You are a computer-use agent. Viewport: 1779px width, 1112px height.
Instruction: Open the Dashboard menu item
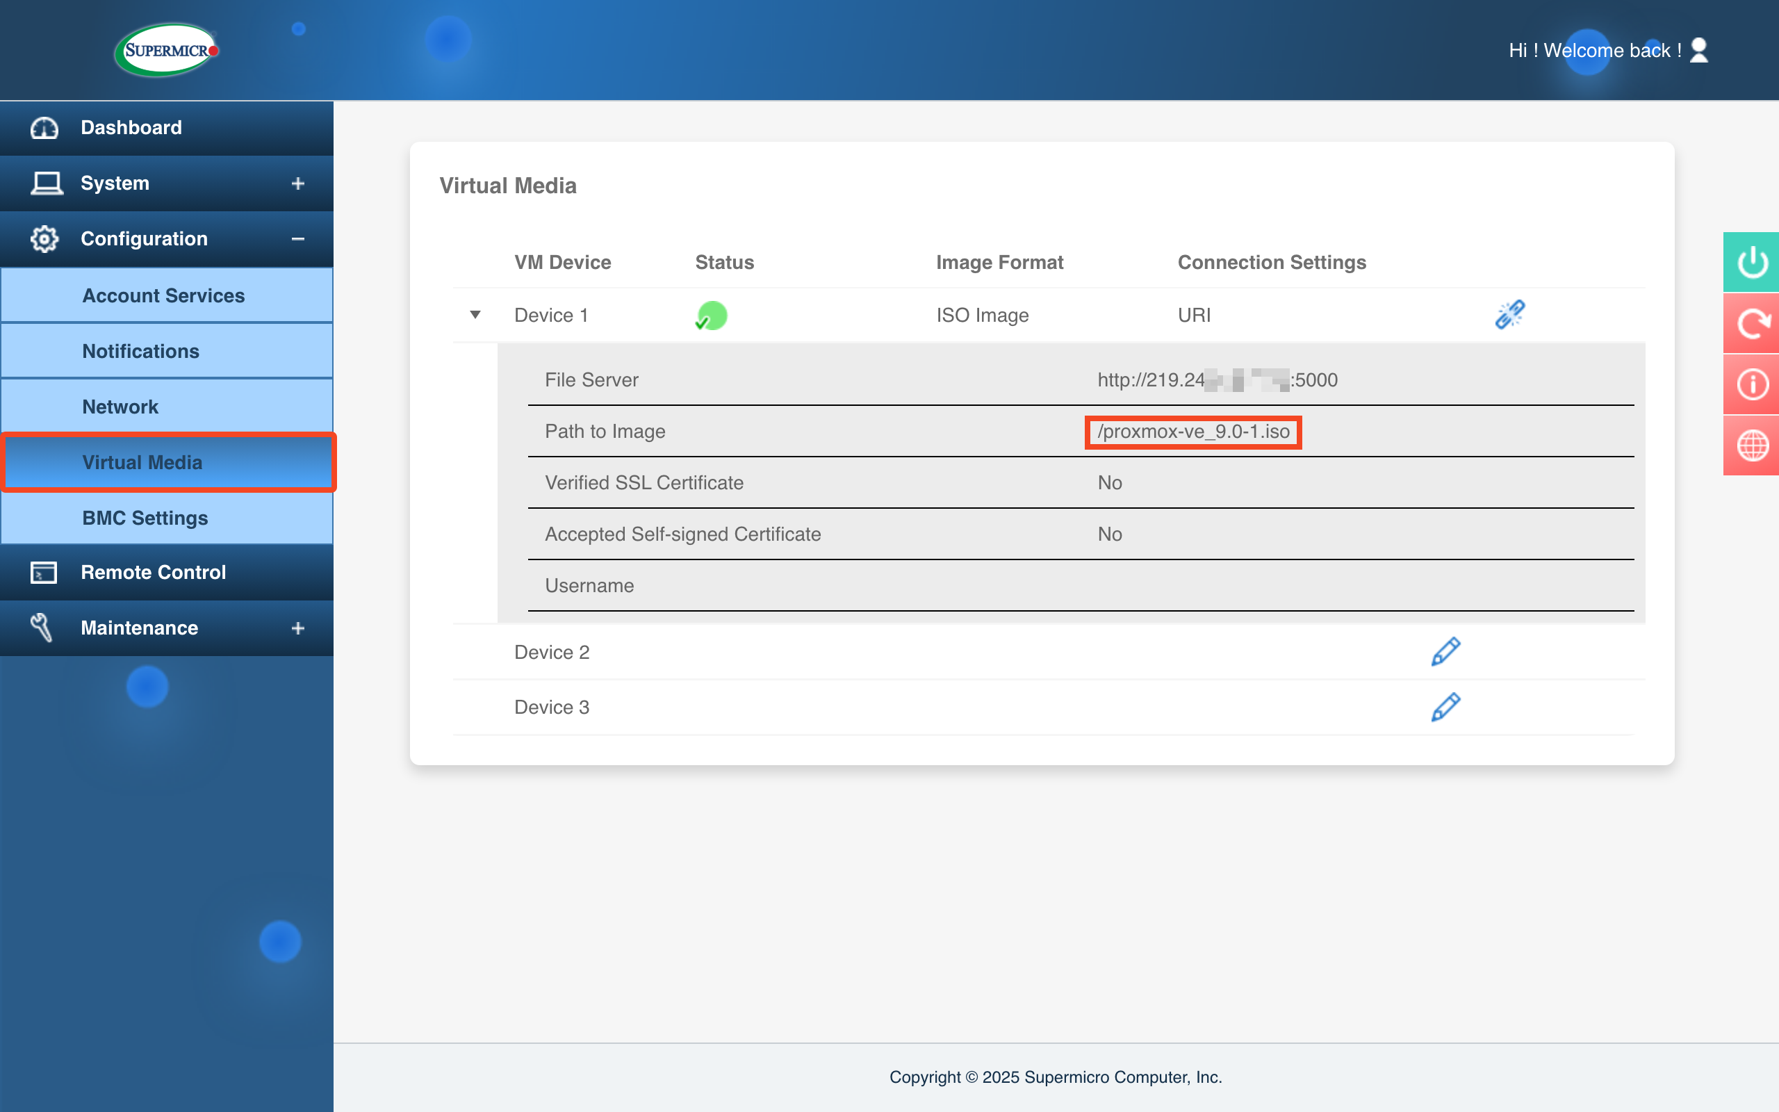(167, 128)
